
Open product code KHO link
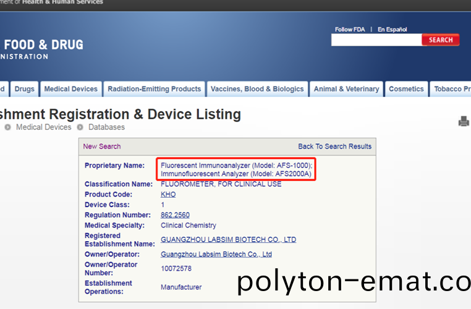tap(168, 195)
